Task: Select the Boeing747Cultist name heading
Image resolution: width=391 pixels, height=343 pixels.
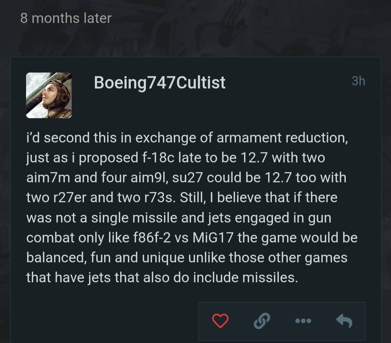Action: point(160,83)
